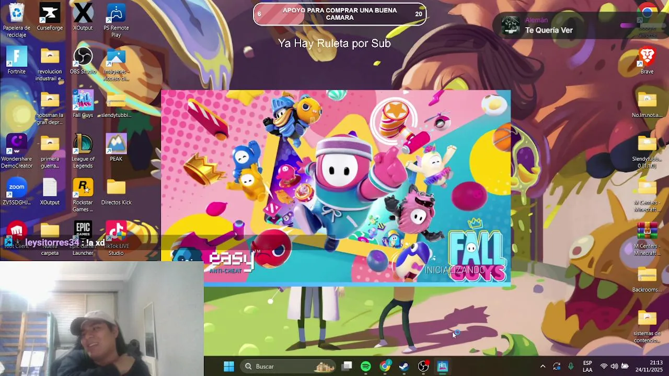Viewport: 669px width, 376px height.
Task: Select the Fall Guys taskbar button
Action: pos(442,366)
